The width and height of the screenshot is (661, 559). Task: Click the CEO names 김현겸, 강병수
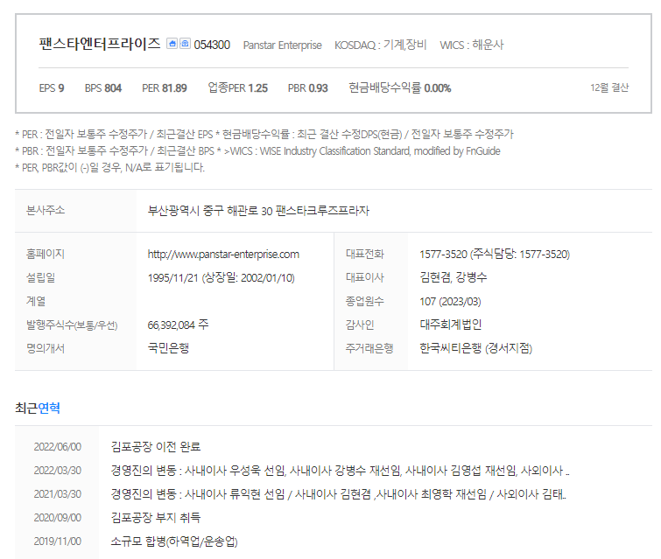coord(454,277)
